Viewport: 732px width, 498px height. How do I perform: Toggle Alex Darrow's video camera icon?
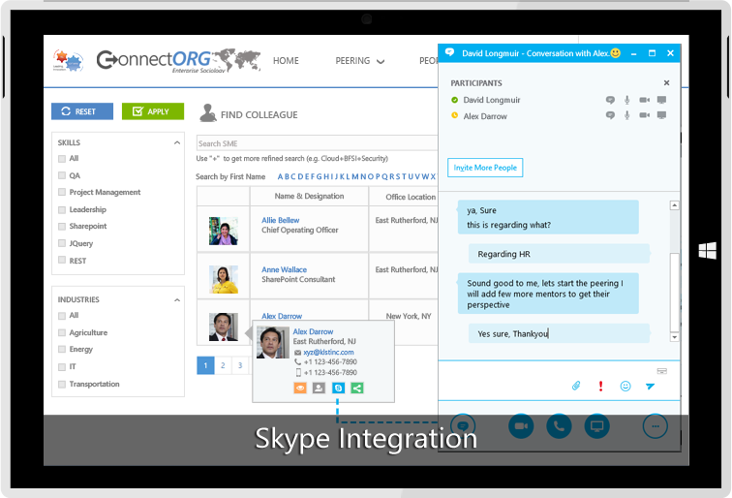click(x=644, y=115)
